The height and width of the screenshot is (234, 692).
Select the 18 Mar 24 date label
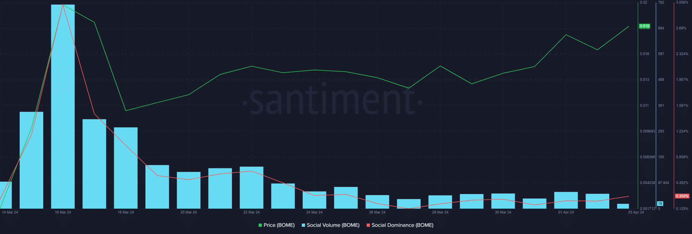[x=126, y=212]
